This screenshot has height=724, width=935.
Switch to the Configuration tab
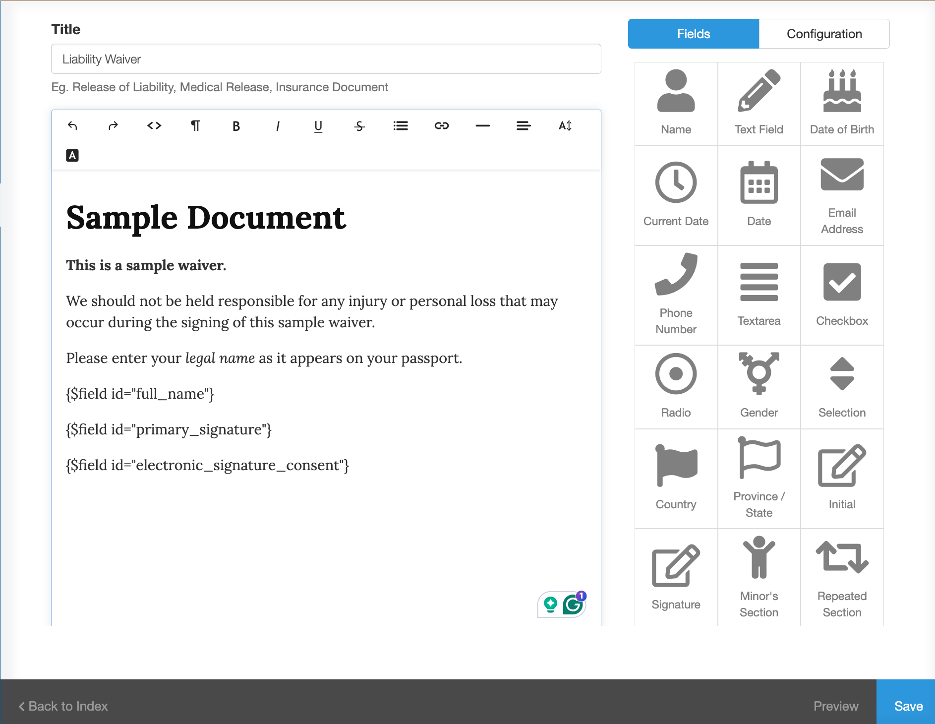tap(824, 34)
